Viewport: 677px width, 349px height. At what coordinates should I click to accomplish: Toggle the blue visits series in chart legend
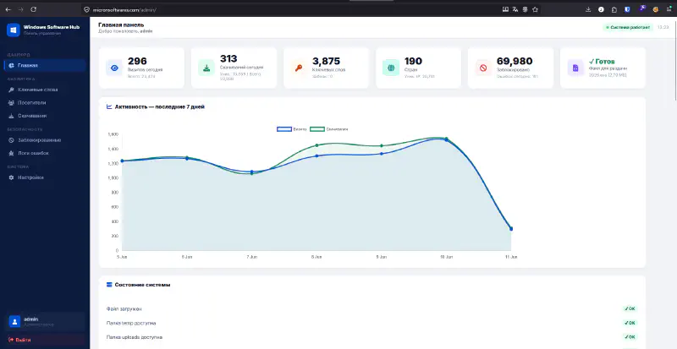point(292,129)
